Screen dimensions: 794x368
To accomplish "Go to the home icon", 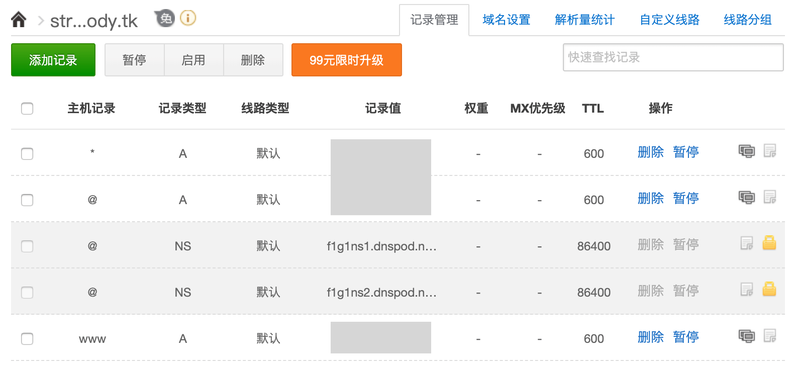I will (x=19, y=20).
